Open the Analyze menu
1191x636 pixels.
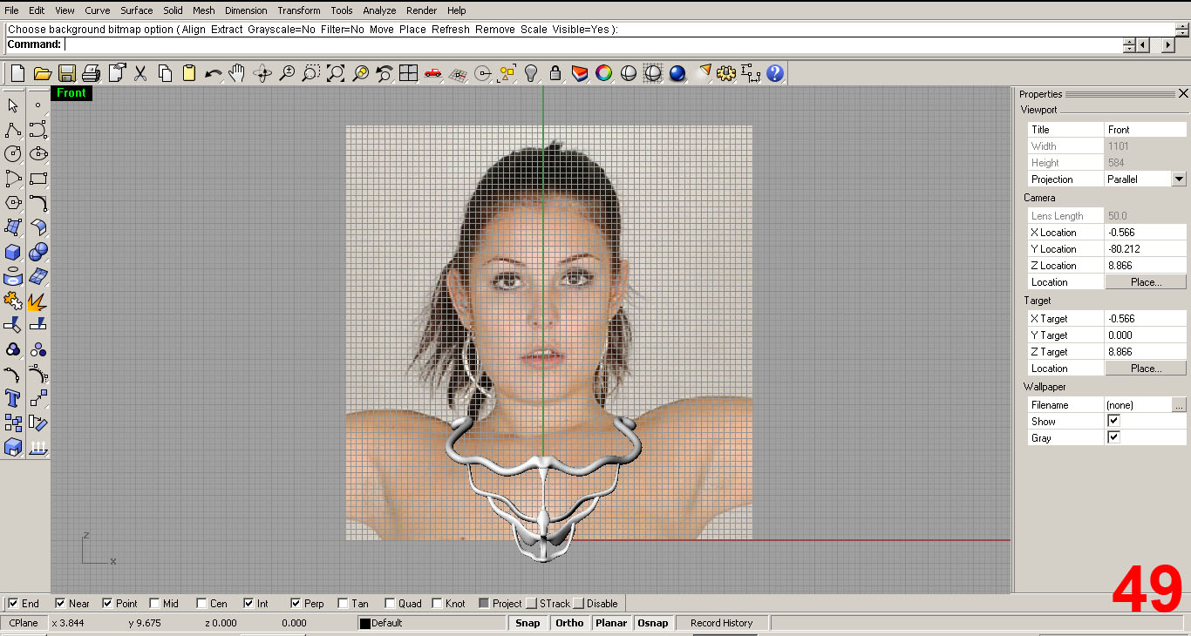(379, 10)
